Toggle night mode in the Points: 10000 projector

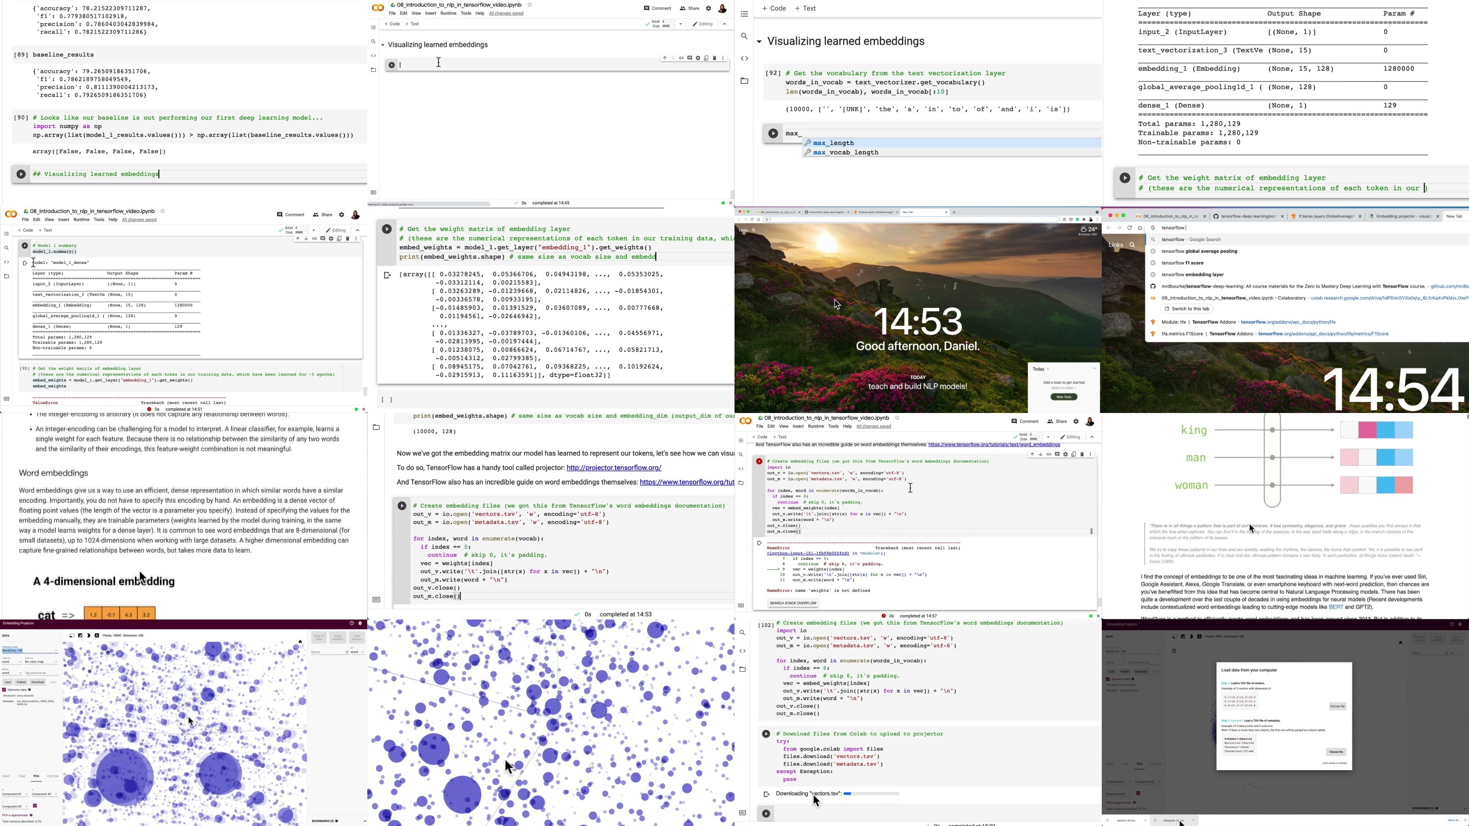tap(89, 636)
